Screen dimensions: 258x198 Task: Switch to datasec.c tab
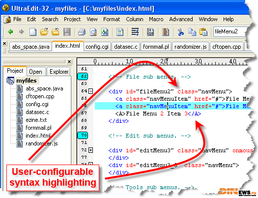click(126, 47)
